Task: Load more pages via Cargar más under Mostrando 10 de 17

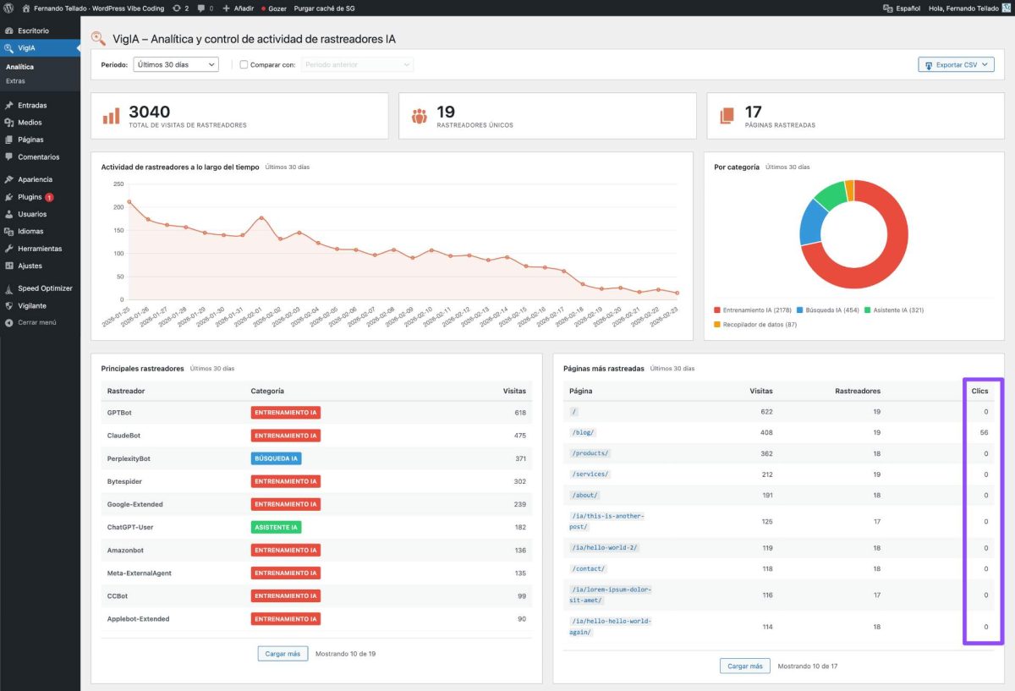Action: click(x=745, y=666)
